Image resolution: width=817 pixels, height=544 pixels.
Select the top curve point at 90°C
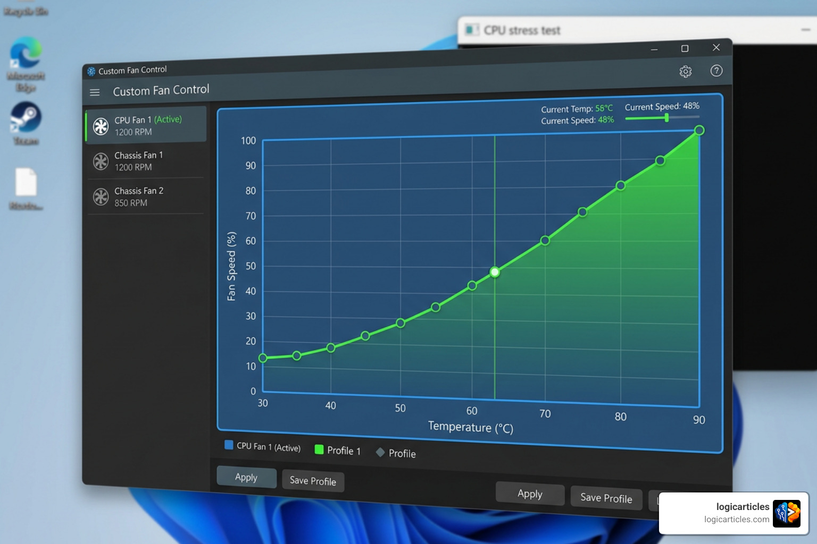point(699,130)
